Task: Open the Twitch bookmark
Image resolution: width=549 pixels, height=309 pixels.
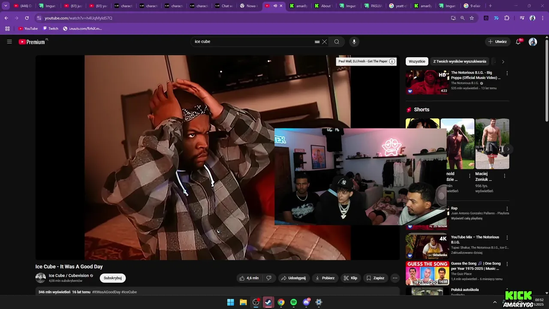Action: 51,28
